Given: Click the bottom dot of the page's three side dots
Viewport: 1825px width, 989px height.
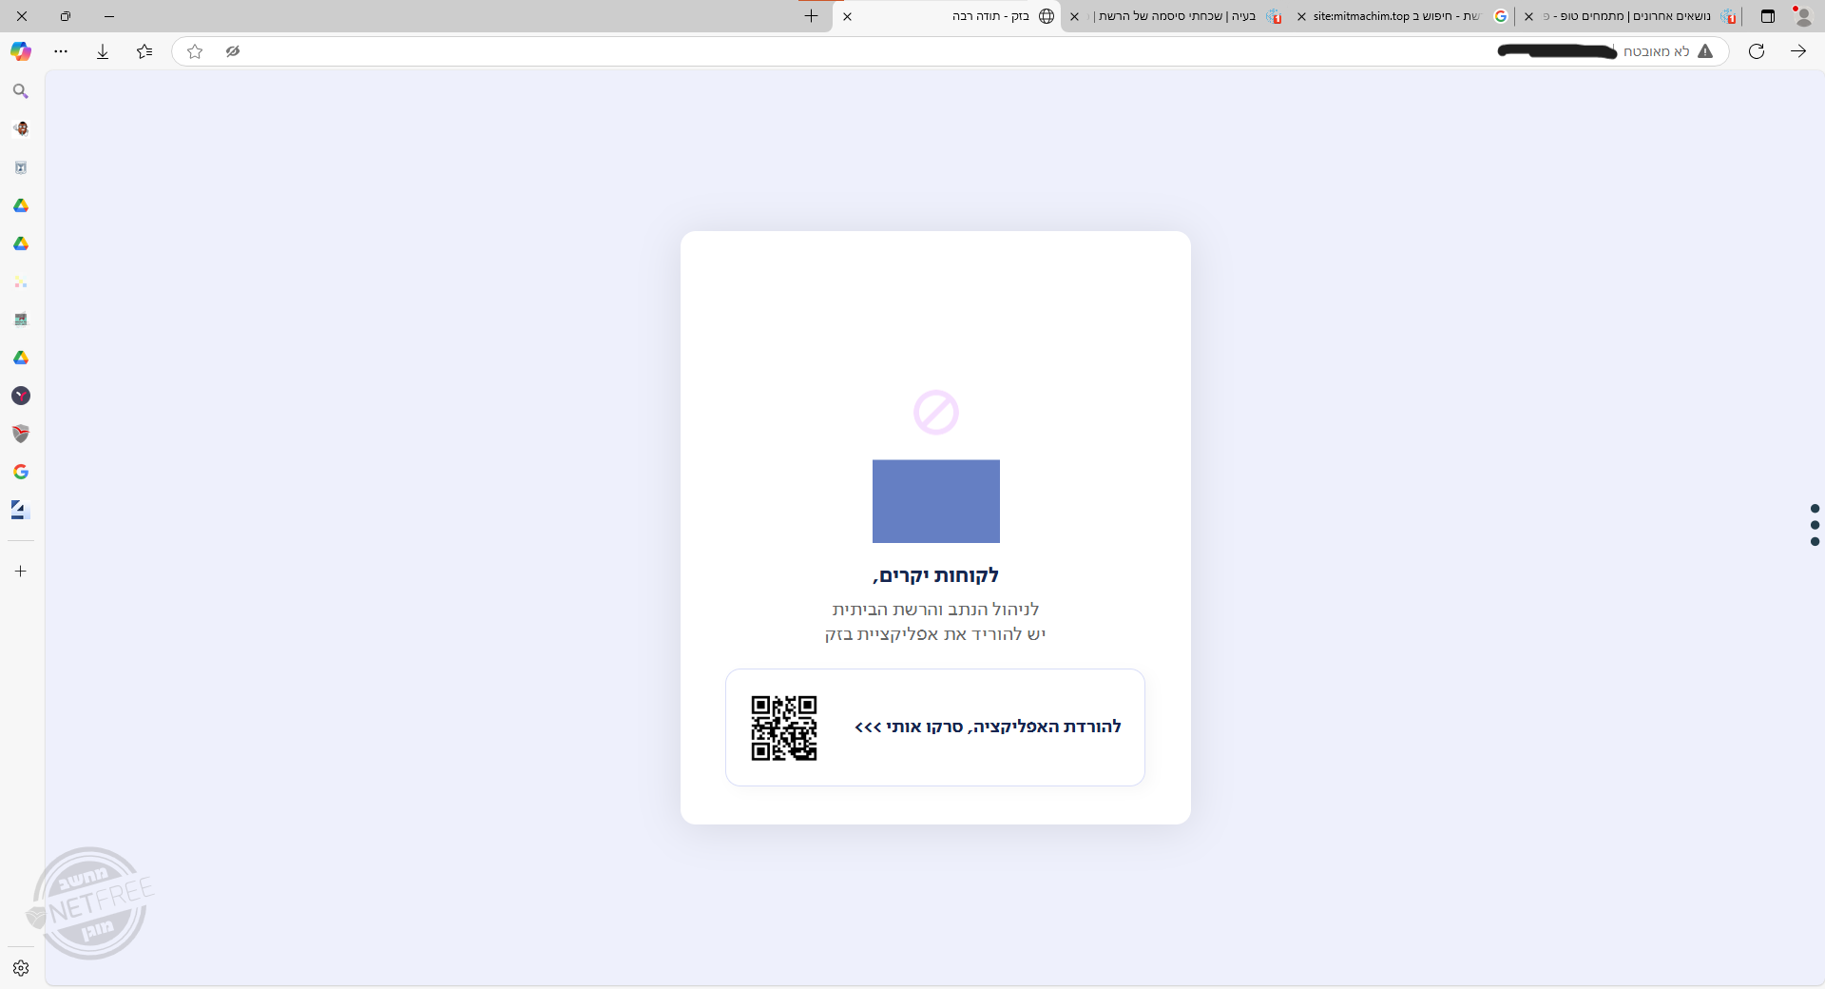Looking at the screenshot, I should click(x=1815, y=541).
